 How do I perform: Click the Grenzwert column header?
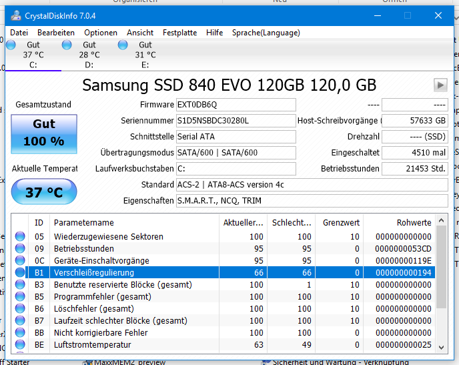coord(340,222)
